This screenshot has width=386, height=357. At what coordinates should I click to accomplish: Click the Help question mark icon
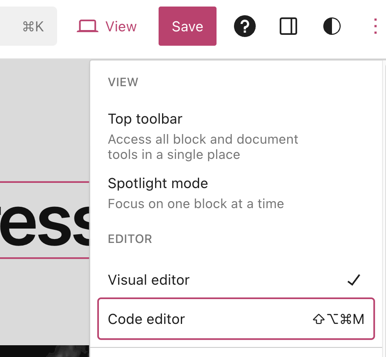click(245, 26)
